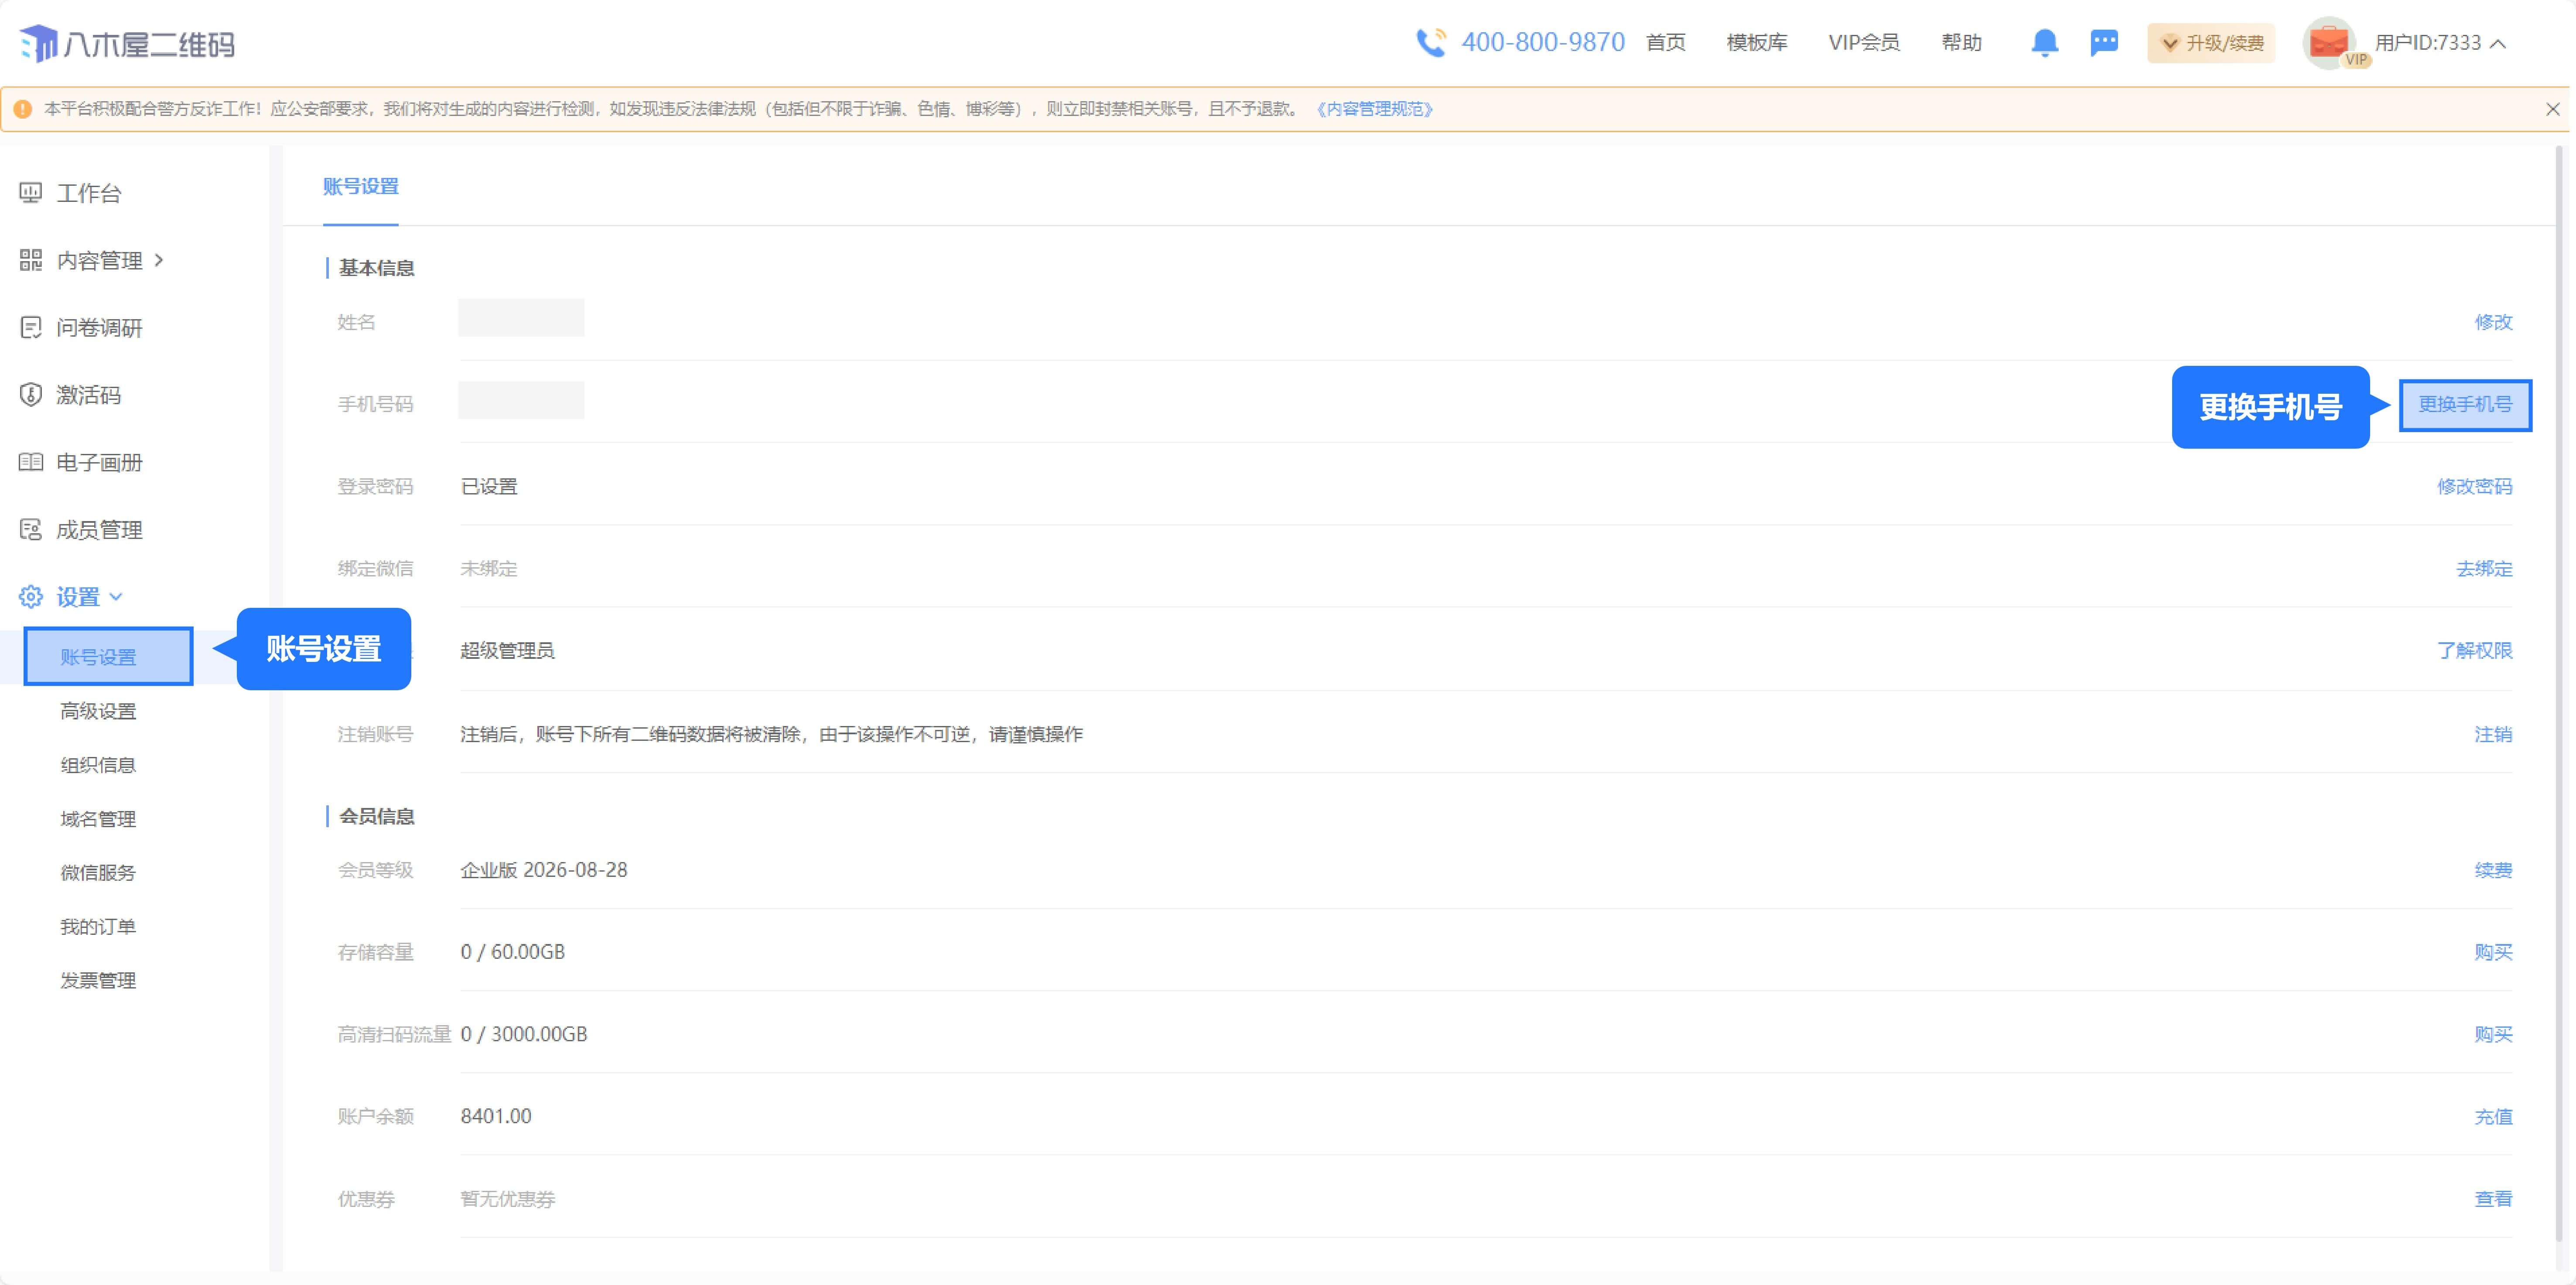Open 问卷调研 survey sidebar icon

[x=31, y=328]
